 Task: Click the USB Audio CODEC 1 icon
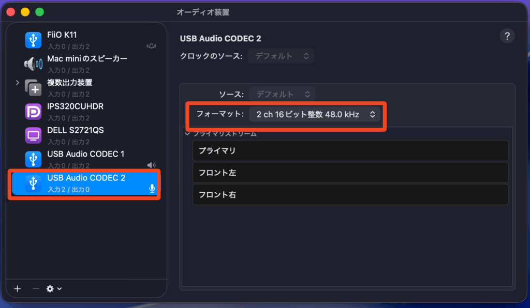pyautogui.click(x=33, y=159)
